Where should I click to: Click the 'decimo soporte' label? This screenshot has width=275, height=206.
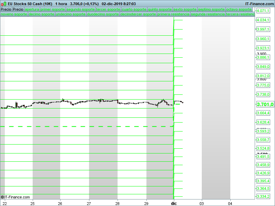(x=41, y=15)
